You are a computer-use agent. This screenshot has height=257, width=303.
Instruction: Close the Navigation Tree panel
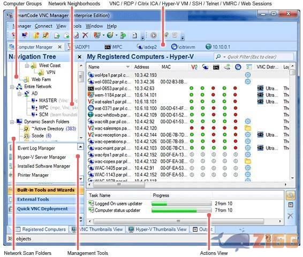pyautogui.click(x=79, y=57)
